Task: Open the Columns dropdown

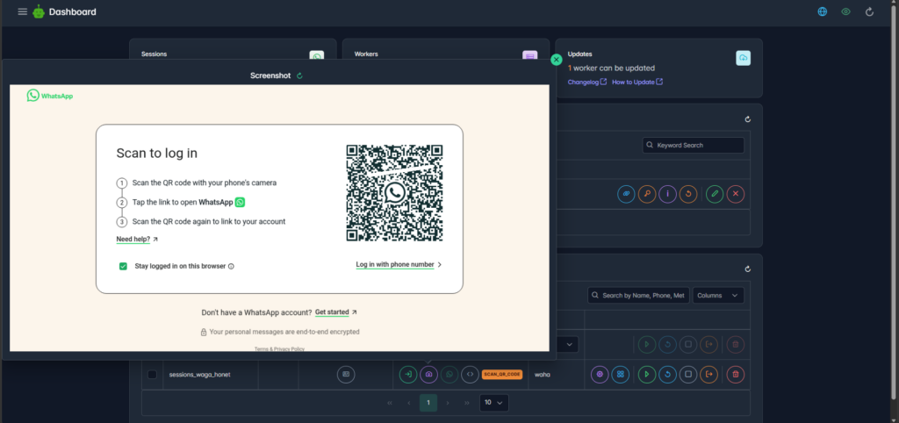Action: point(718,295)
